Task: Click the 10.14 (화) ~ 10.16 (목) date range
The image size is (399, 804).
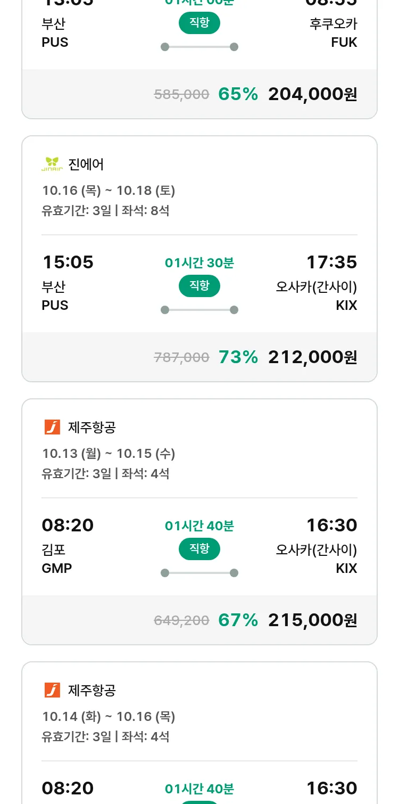Action: coord(109,717)
